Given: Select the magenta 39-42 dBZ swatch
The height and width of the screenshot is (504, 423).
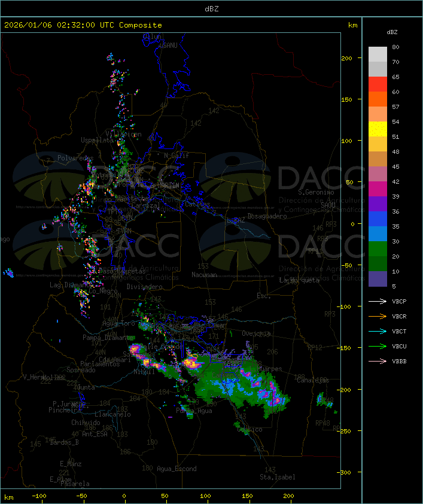Looking at the screenshot, I should 378,189.
